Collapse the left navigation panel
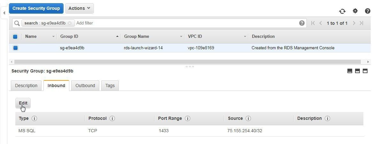372x144 pixels. [x=4, y=13]
